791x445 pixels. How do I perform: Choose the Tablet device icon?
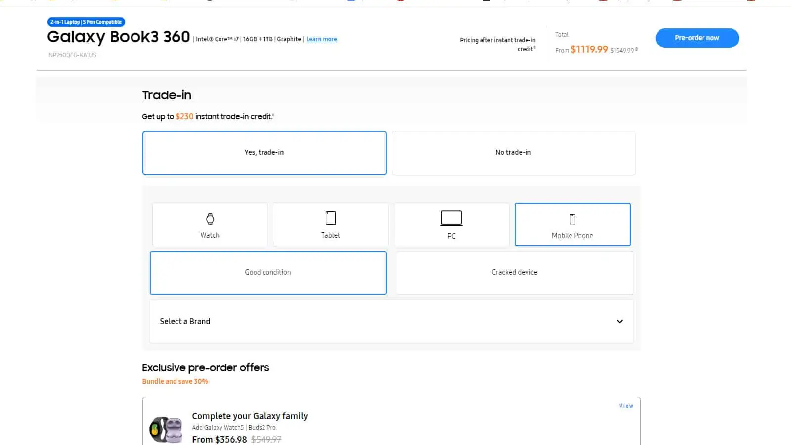330,218
